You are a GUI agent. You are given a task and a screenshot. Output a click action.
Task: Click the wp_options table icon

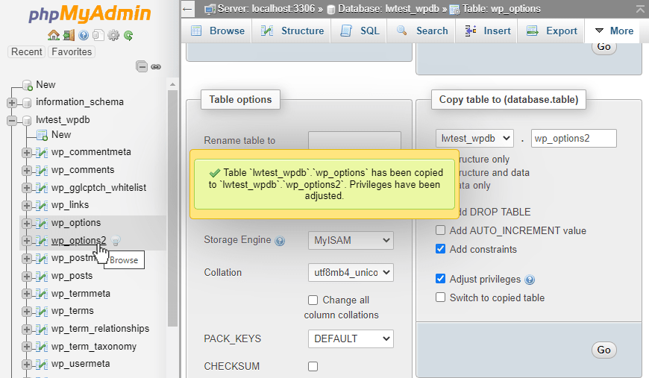[41, 223]
